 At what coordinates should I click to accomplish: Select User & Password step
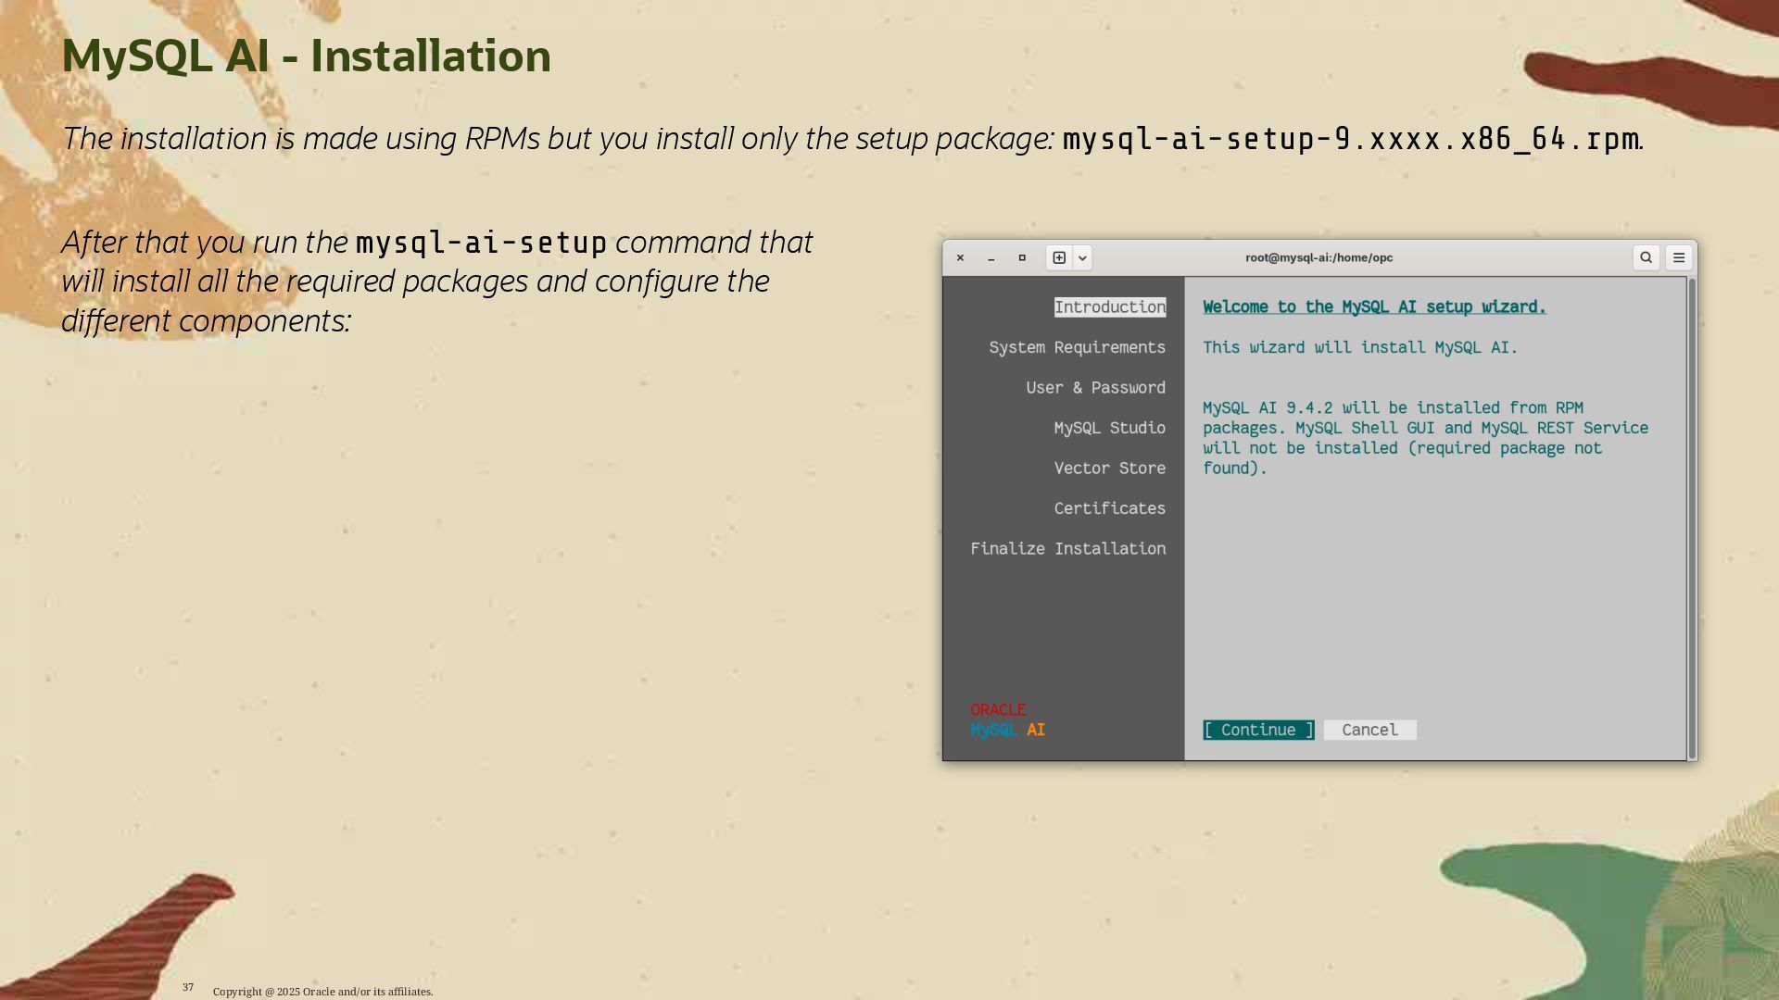(x=1095, y=388)
